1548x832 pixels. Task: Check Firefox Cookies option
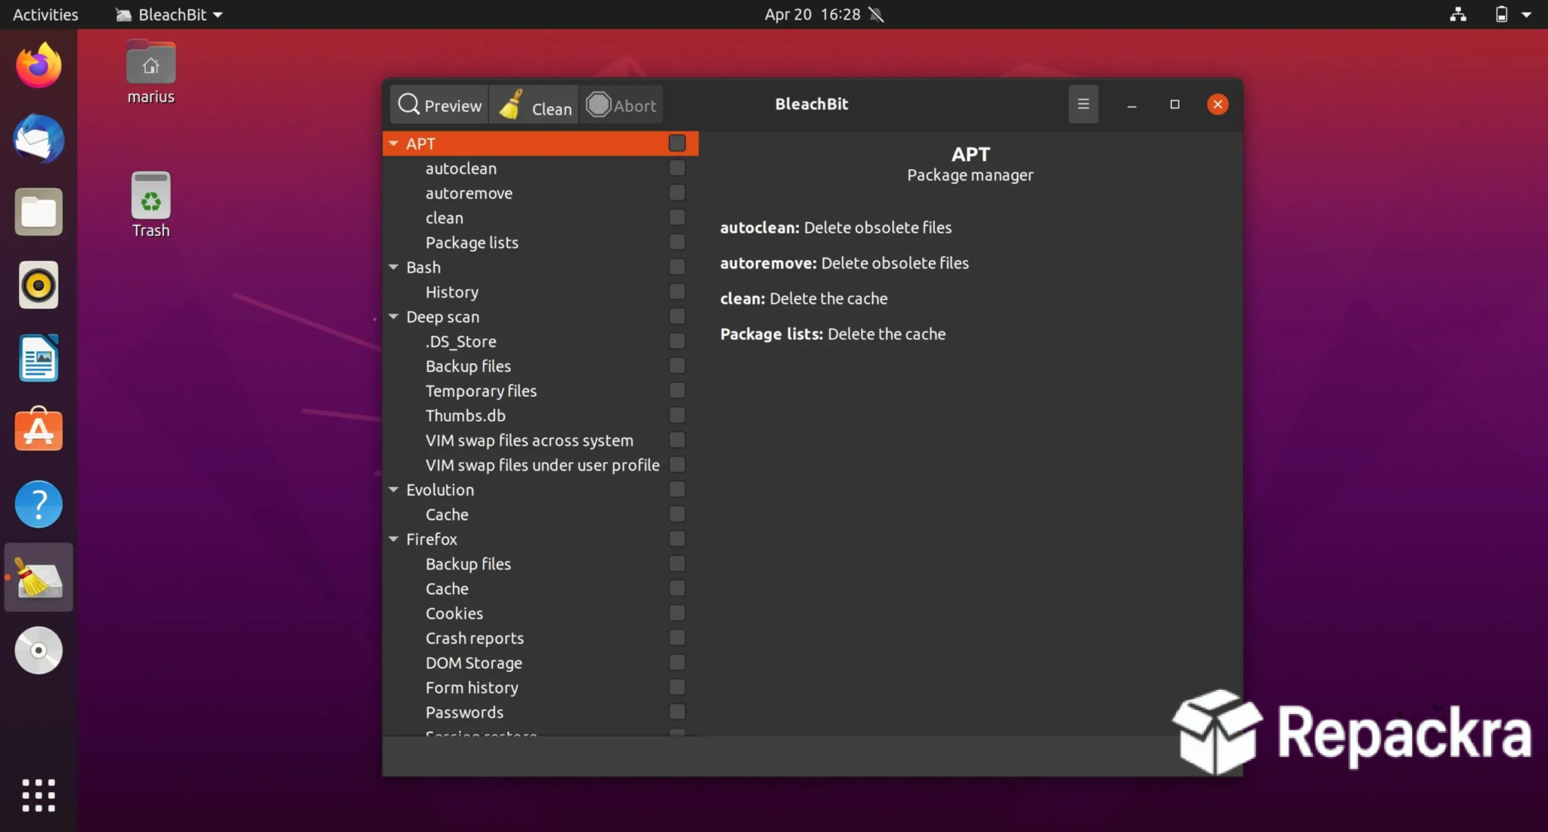click(677, 613)
